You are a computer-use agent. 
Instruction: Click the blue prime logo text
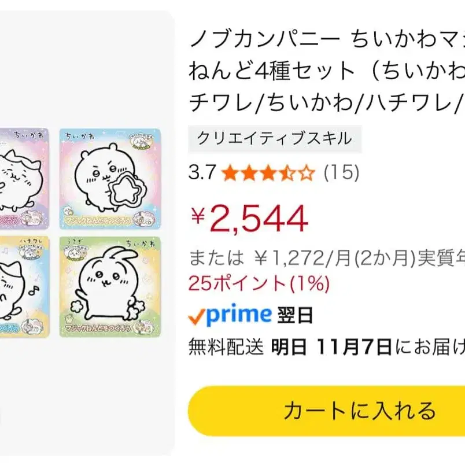pos(238,315)
